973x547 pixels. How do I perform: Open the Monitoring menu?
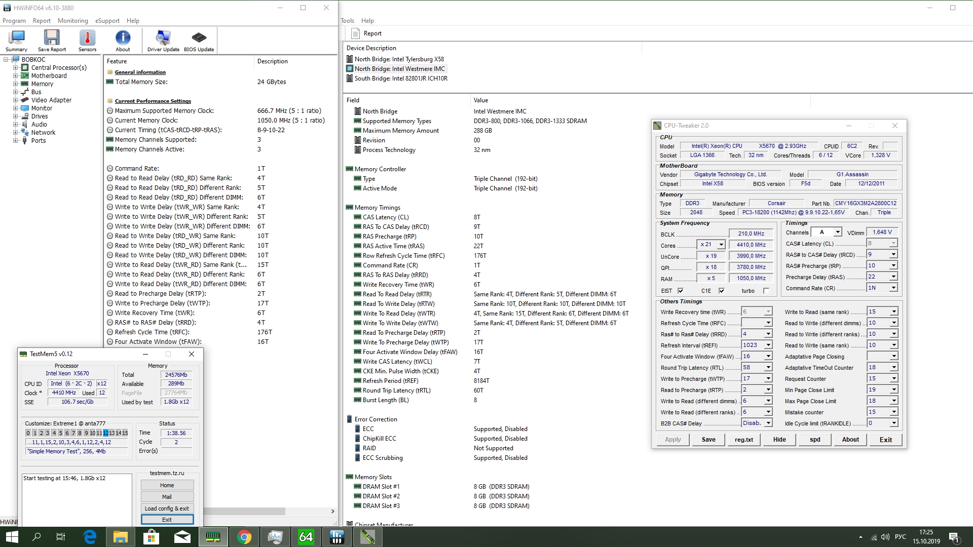click(x=72, y=21)
